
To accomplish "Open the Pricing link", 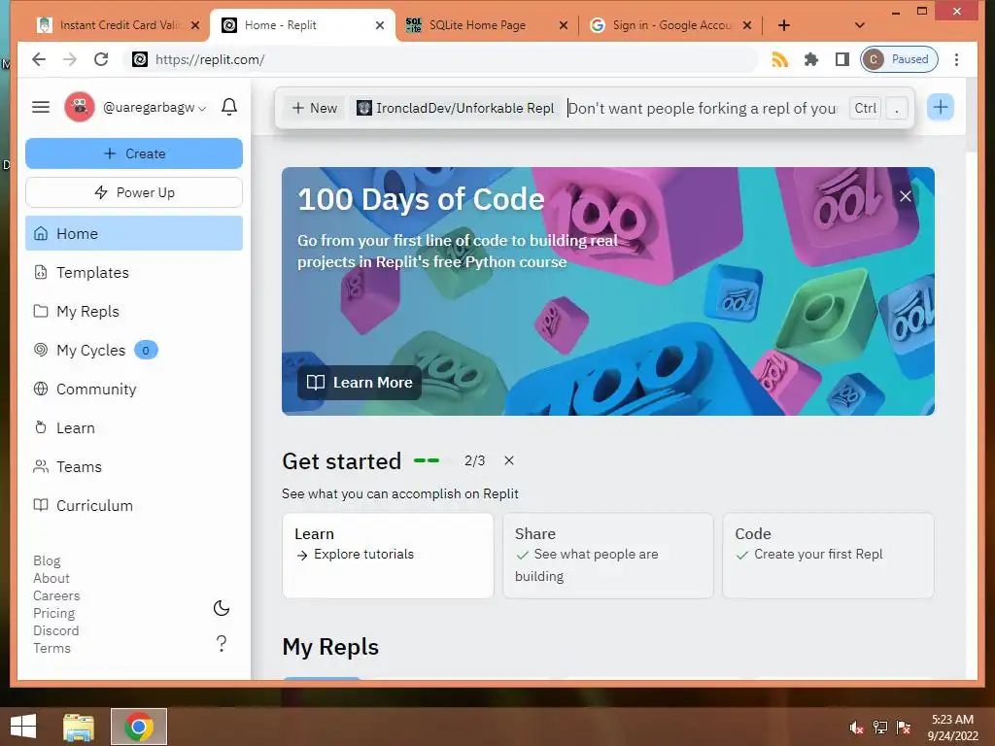I will coord(54,614).
